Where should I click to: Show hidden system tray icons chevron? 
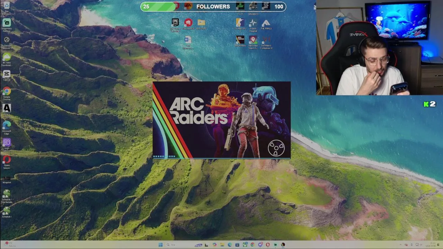pos(400,245)
